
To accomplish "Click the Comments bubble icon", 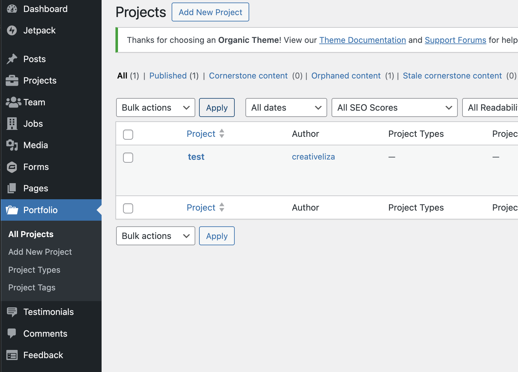I will click(x=12, y=334).
